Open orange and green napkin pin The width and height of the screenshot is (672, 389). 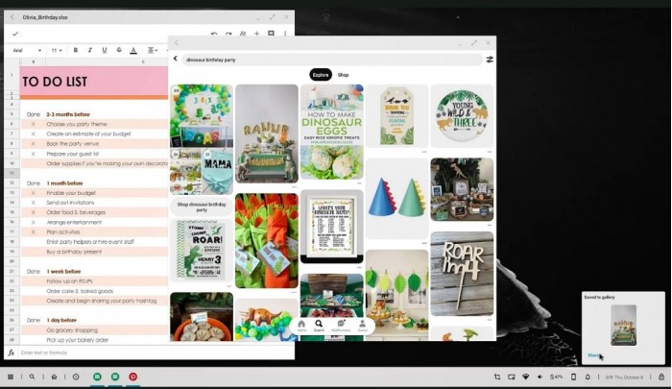click(x=267, y=241)
